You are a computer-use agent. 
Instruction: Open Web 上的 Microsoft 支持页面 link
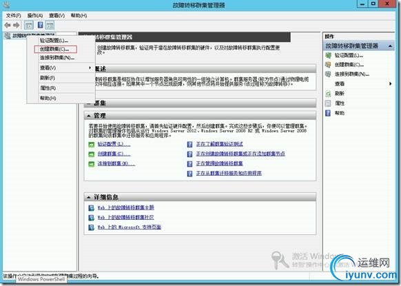(x=129, y=227)
